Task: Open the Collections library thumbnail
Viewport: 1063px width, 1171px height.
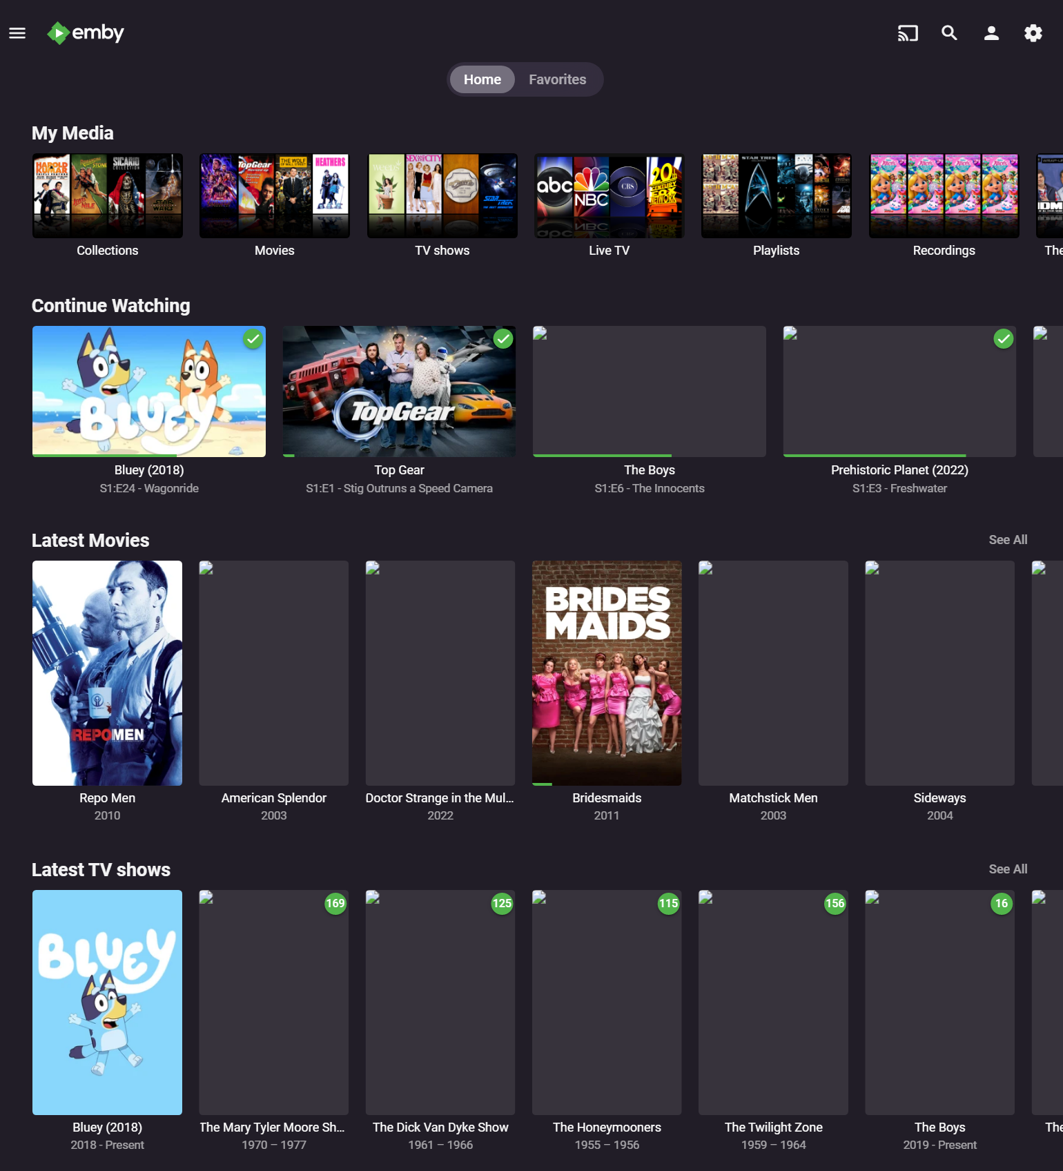Action: click(108, 196)
